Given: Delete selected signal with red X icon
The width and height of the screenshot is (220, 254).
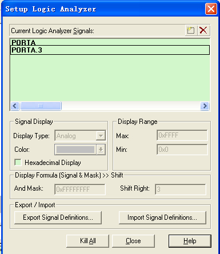Looking at the screenshot, I should click(203, 30).
